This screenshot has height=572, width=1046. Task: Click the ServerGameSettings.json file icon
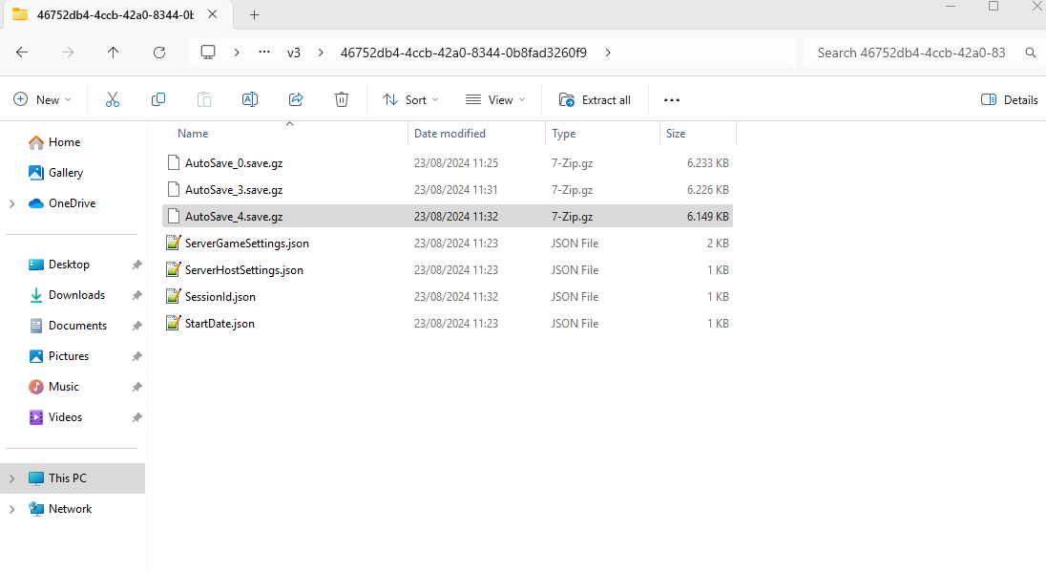(x=174, y=243)
